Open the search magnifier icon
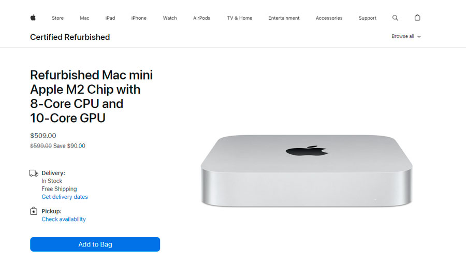This screenshot has height=262, width=466. 395,18
